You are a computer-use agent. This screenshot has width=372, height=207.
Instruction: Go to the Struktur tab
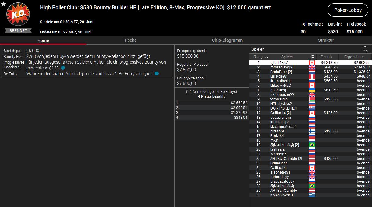click(x=326, y=40)
